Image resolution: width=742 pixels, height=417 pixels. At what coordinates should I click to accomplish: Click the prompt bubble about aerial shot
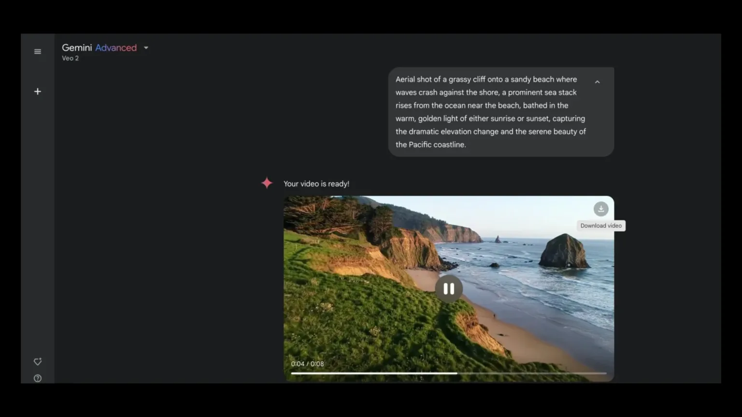point(490,112)
